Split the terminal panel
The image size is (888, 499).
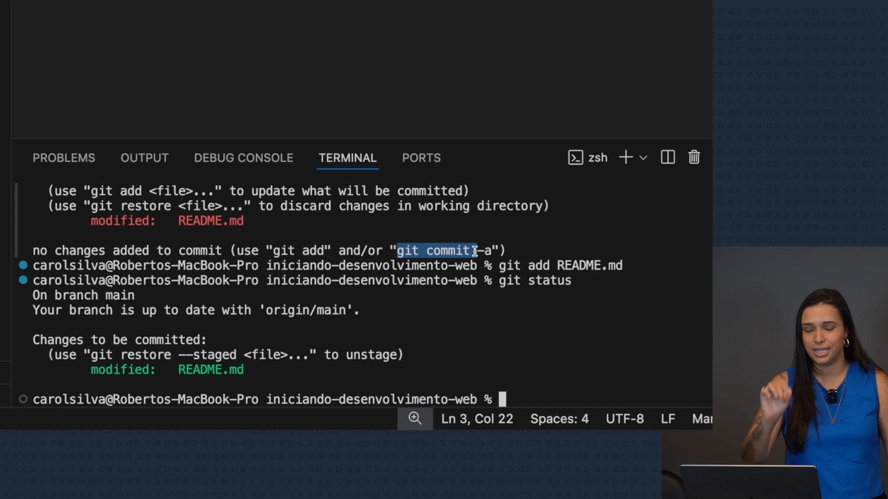(667, 158)
